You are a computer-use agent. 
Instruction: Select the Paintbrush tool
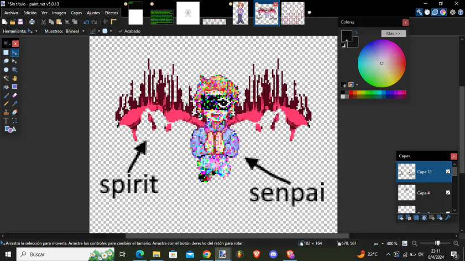tap(6, 95)
